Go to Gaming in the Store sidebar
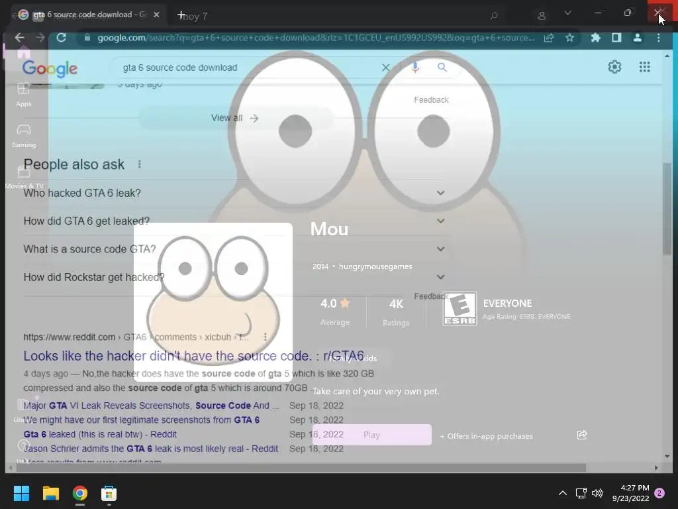This screenshot has width=678, height=509. [x=24, y=136]
